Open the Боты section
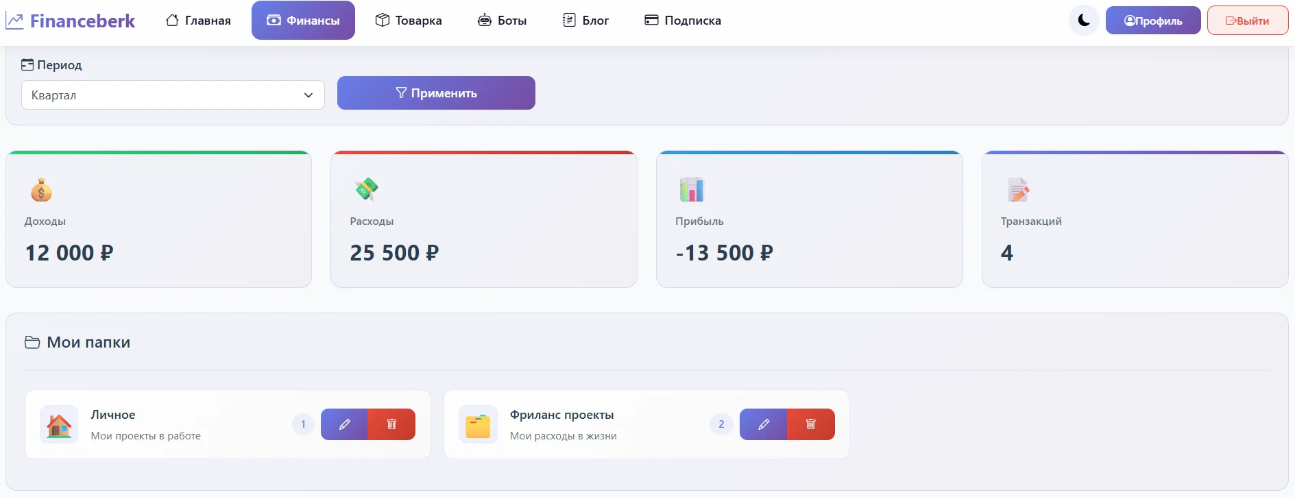 pyautogui.click(x=502, y=20)
